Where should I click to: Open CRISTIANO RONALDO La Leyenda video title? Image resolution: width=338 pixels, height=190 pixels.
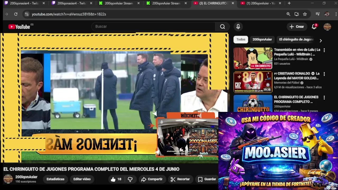[x=297, y=76]
